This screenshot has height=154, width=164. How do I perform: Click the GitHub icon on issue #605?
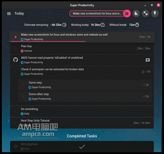click(x=16, y=60)
